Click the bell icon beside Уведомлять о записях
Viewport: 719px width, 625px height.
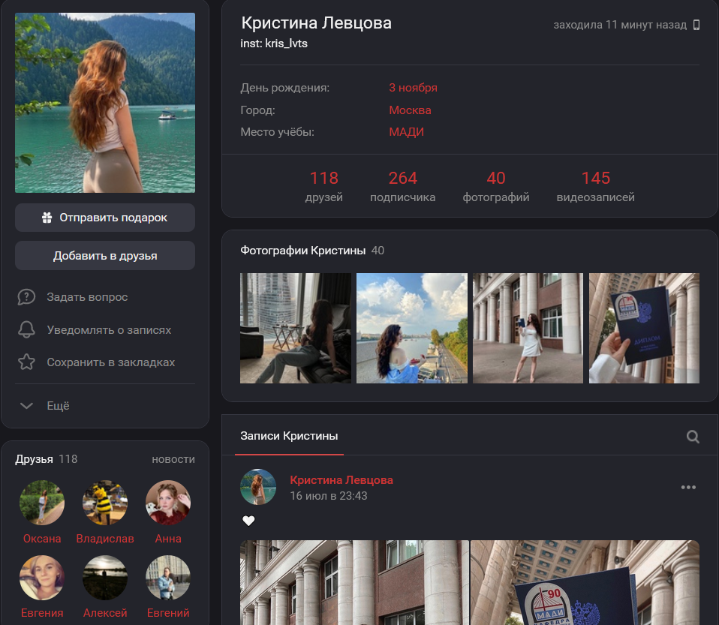(26, 329)
